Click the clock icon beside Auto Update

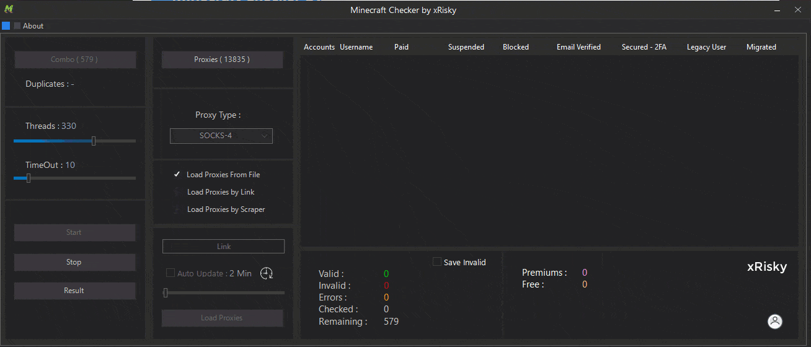(x=267, y=273)
